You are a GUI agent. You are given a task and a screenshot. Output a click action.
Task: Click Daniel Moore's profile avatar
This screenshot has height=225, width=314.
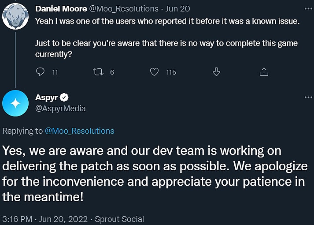(x=15, y=15)
